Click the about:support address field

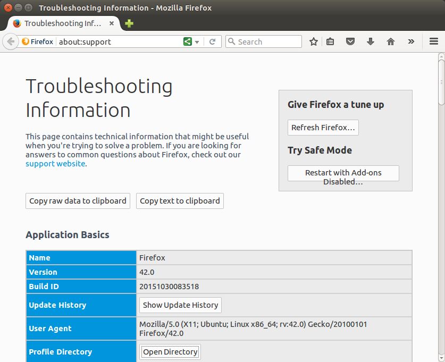[x=119, y=41]
